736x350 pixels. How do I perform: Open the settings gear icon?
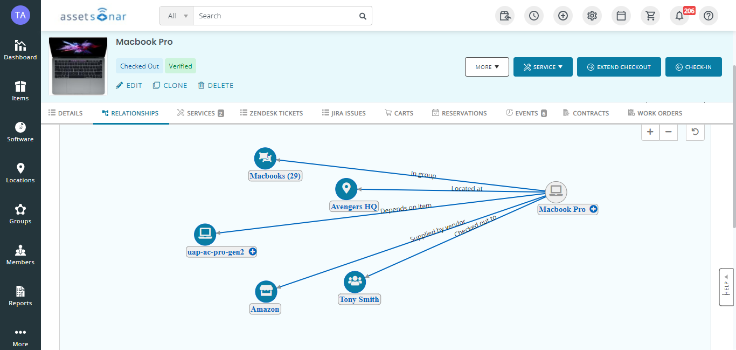tap(592, 16)
